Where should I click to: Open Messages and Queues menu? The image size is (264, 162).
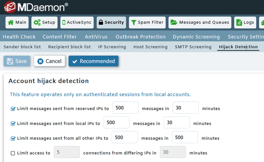(200, 22)
